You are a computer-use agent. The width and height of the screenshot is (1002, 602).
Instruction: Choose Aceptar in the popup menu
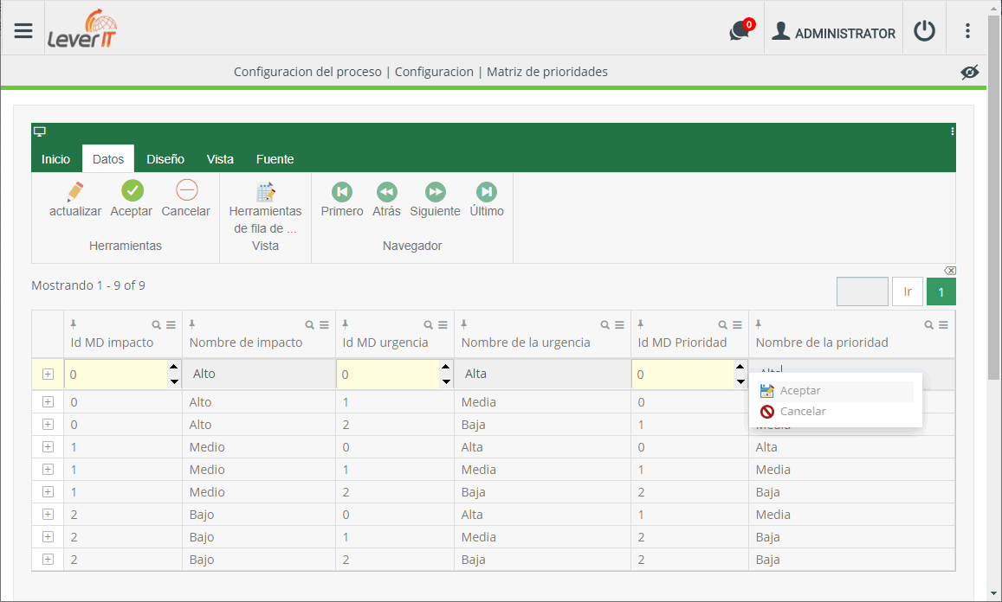[x=836, y=391]
